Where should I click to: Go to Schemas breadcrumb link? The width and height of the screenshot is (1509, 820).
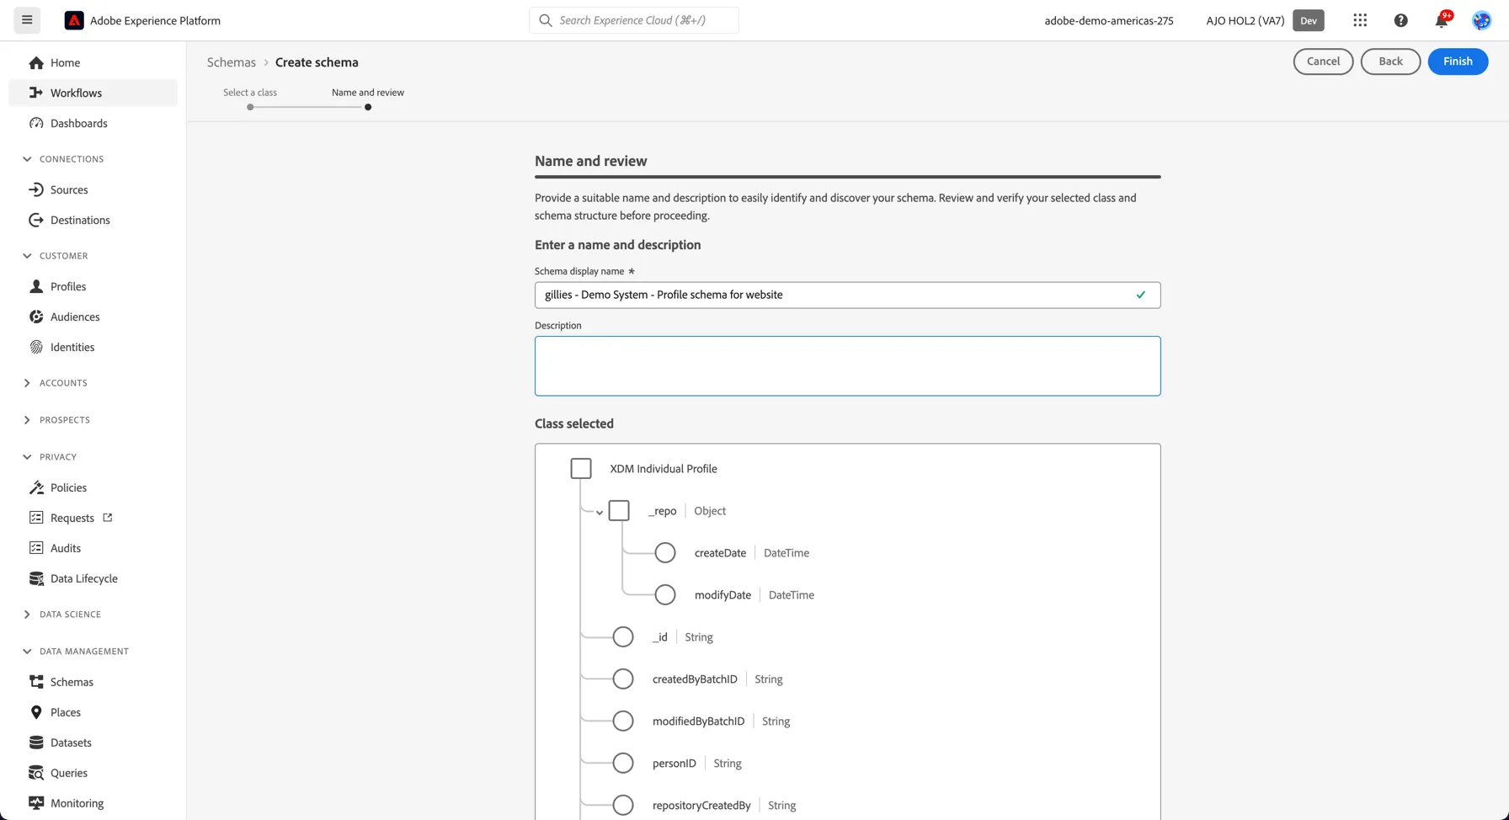232,62
